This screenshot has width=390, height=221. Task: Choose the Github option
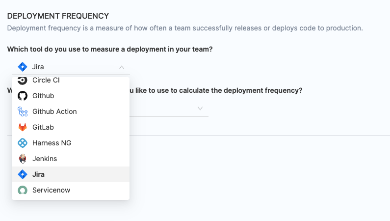click(x=43, y=96)
